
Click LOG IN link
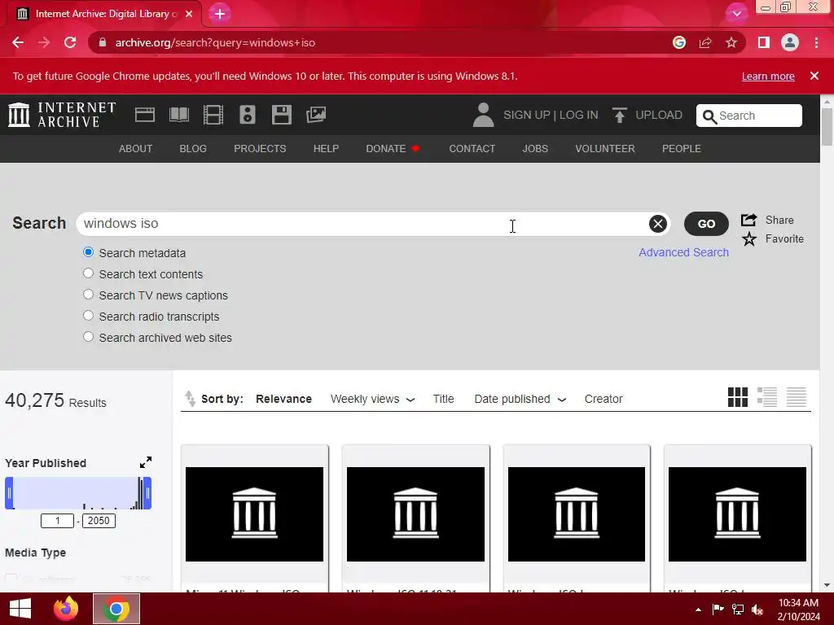[579, 115]
